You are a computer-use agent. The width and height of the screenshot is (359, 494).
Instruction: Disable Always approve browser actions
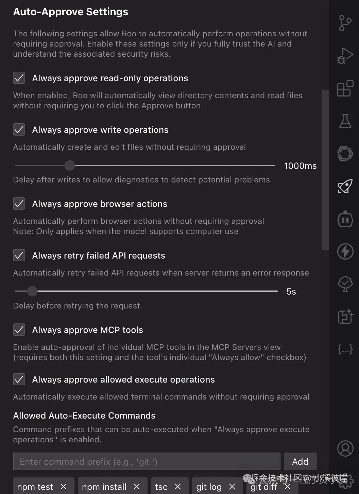tap(19, 204)
